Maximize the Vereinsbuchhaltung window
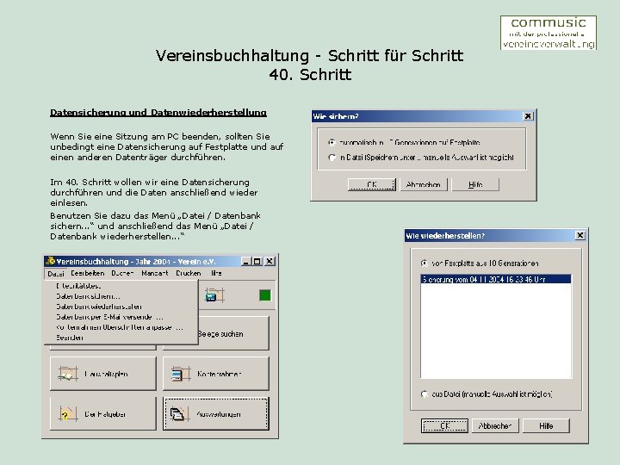620x465 pixels. coord(257,262)
